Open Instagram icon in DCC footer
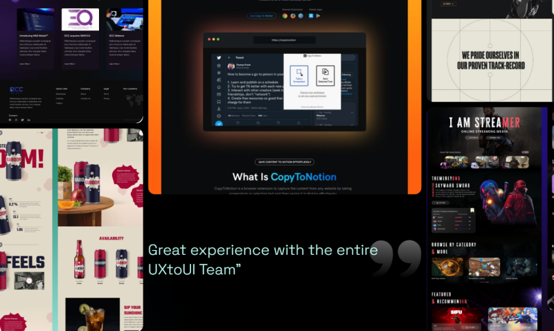This screenshot has width=554, height=331. click(x=16, y=120)
